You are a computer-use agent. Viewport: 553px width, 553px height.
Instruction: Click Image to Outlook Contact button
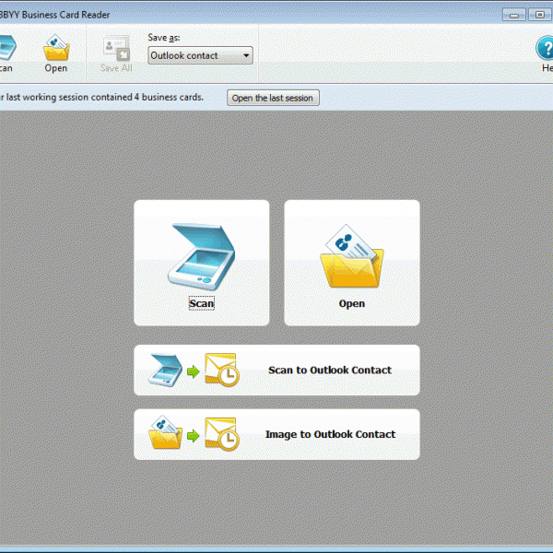pyautogui.click(x=276, y=434)
